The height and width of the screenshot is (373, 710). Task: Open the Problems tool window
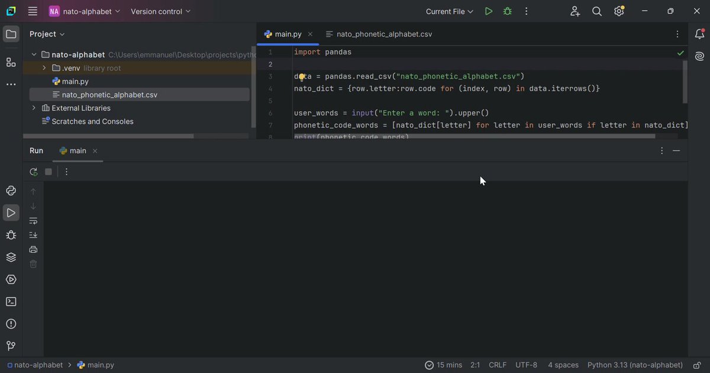[11, 324]
